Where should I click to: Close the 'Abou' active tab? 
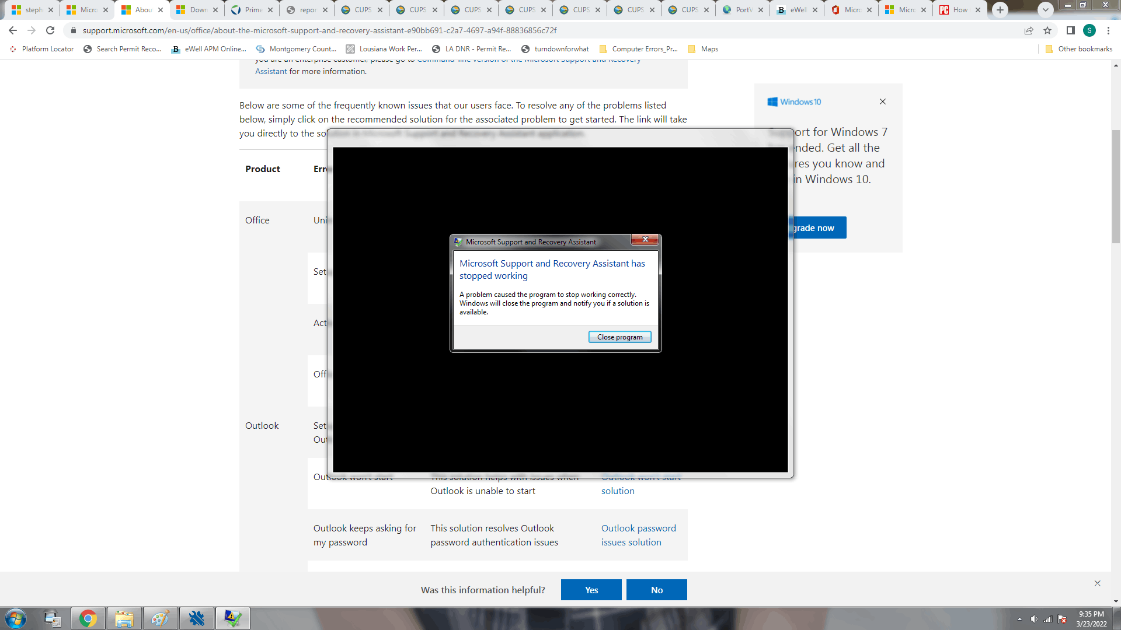(x=161, y=10)
